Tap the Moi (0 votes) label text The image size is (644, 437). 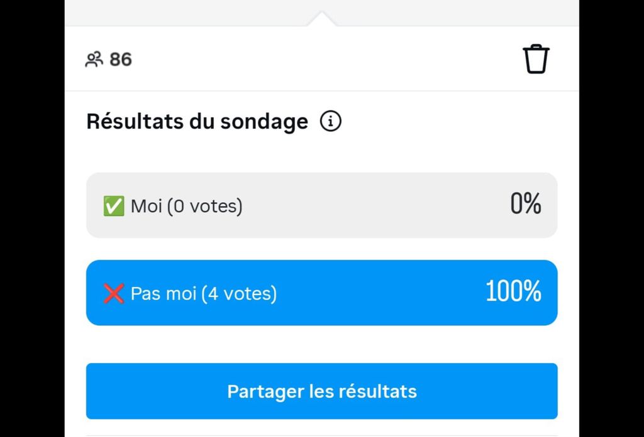[x=186, y=206]
